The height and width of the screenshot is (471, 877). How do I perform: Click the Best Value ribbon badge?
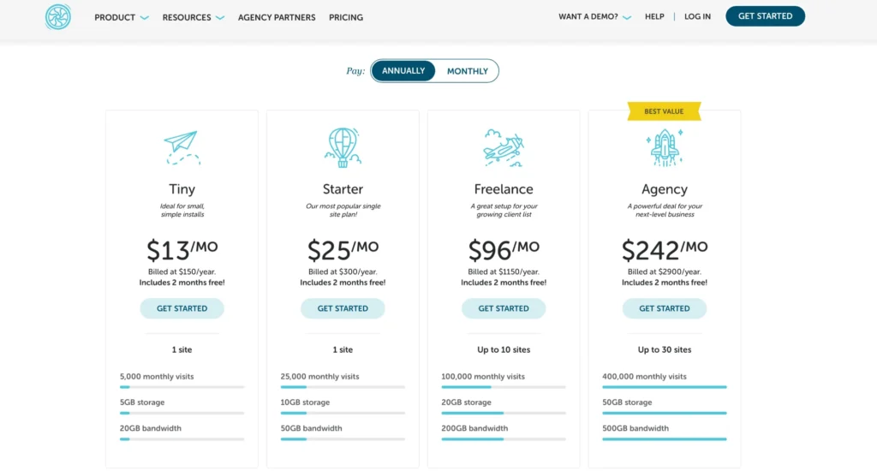tap(664, 111)
